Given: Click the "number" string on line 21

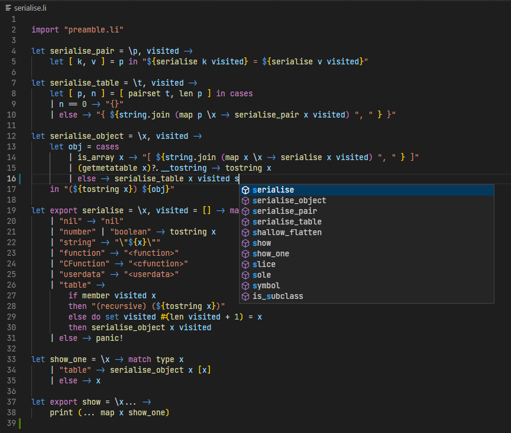Looking at the screenshot, I should click(x=77, y=232).
